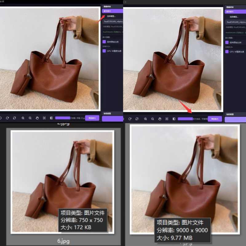246x246 pixels.
Task: Open RealESRGAN_x4plus model dropdown, right window
Action: point(235,22)
